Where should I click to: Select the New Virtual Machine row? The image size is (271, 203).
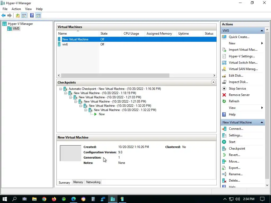(137, 39)
